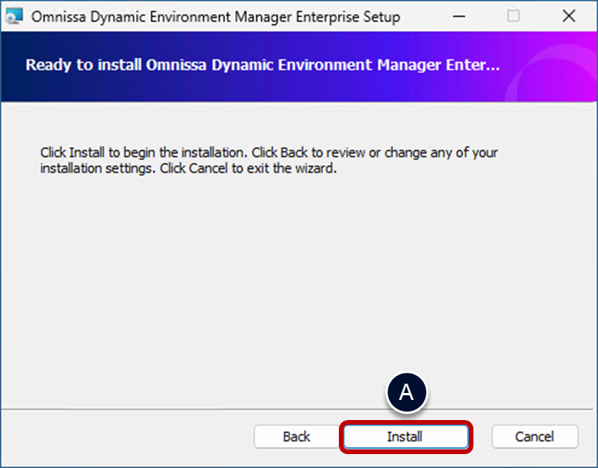Close the Setup window with the X
The height and width of the screenshot is (468, 598).
[569, 16]
